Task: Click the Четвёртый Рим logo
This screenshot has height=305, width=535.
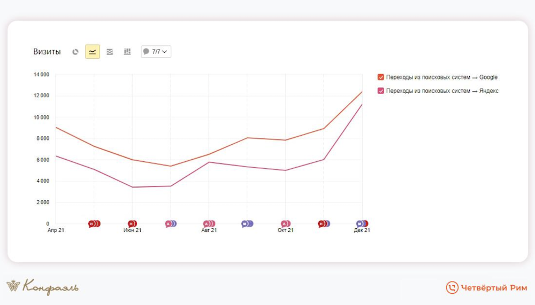Action: [486, 287]
